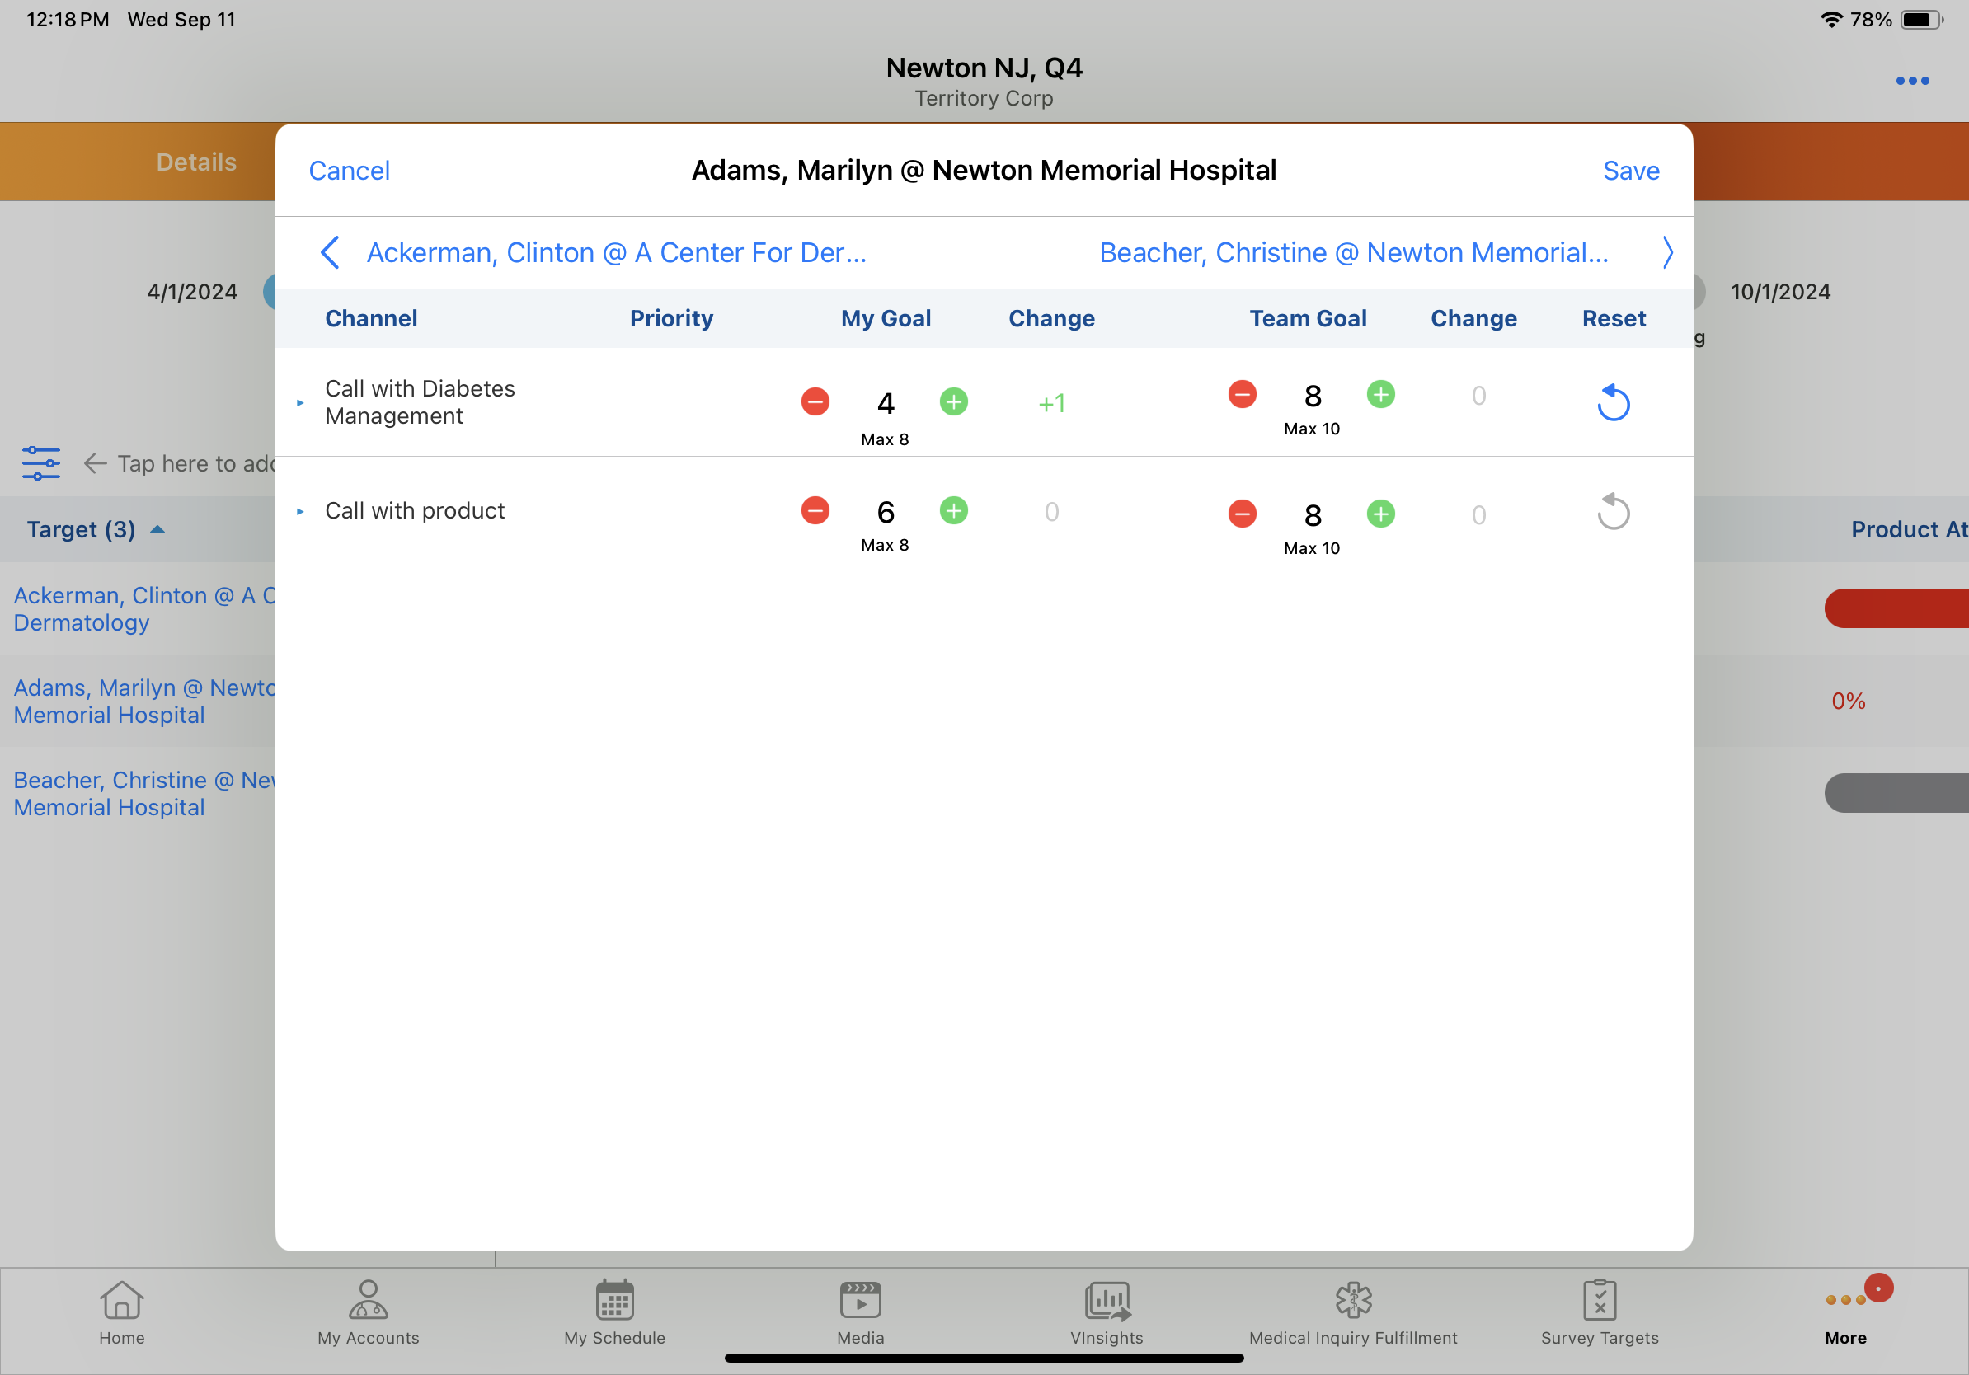Viewport: 1969px width, 1375px height.
Task: Open the Survey Targets tab
Action: tap(1599, 1312)
